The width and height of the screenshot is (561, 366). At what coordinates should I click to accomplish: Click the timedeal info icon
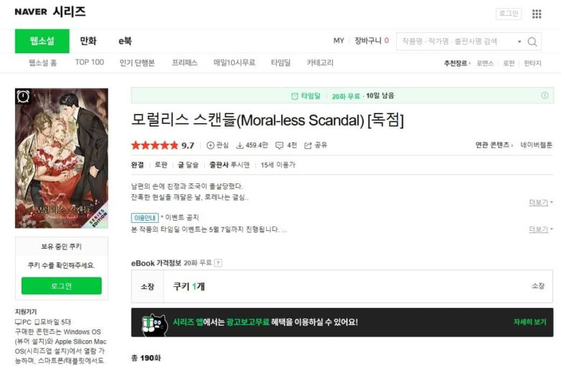coord(544,95)
